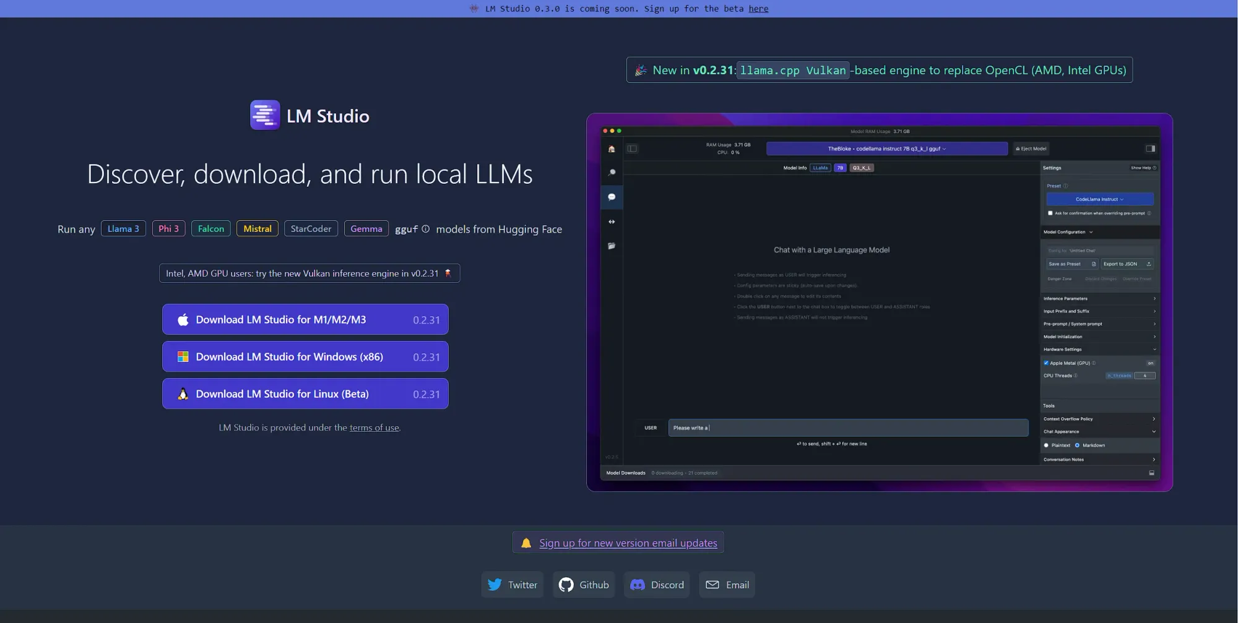Image resolution: width=1238 pixels, height=623 pixels.
Task: Click the gguf info circle icon
Action: [425, 229]
